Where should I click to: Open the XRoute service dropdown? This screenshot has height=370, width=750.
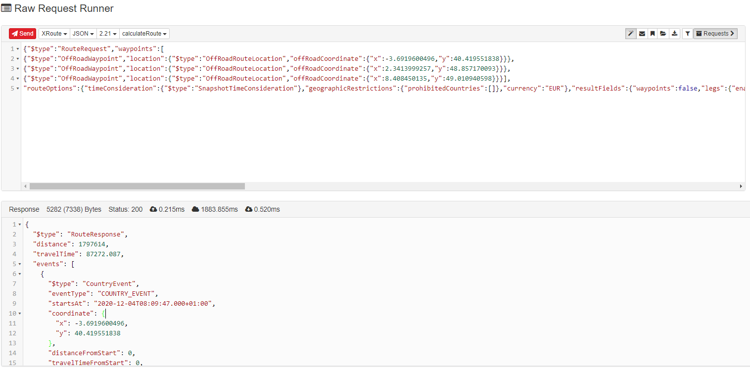tap(54, 34)
